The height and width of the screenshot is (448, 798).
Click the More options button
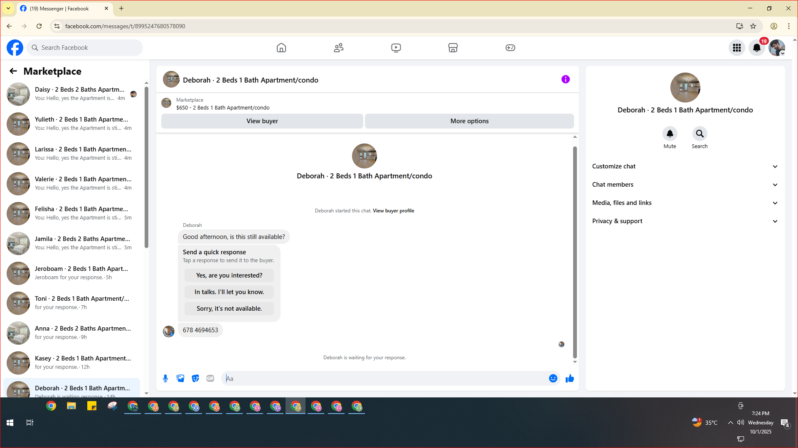(470, 121)
